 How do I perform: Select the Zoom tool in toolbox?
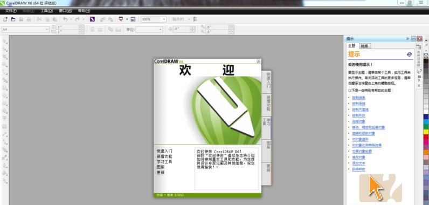pos(5,64)
